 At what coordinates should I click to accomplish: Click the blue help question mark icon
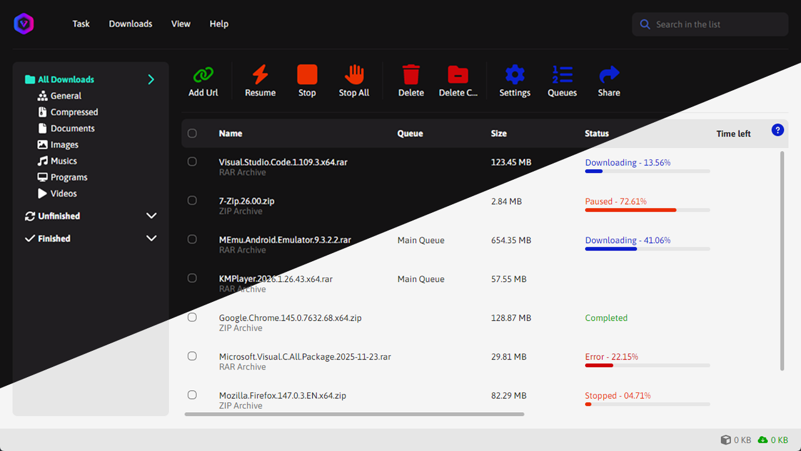click(x=777, y=130)
